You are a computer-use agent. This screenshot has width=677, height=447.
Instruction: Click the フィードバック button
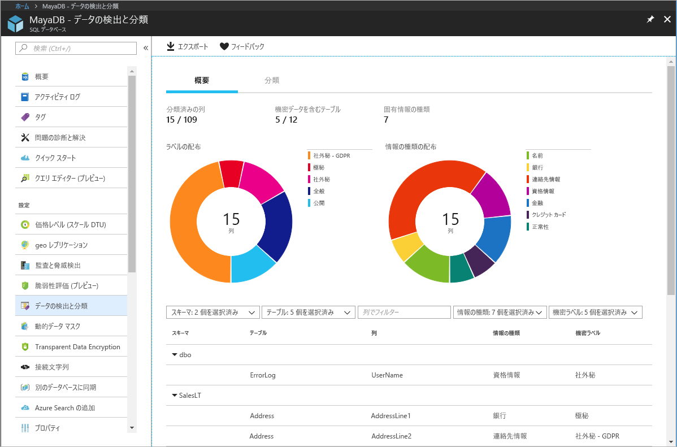pyautogui.click(x=242, y=46)
